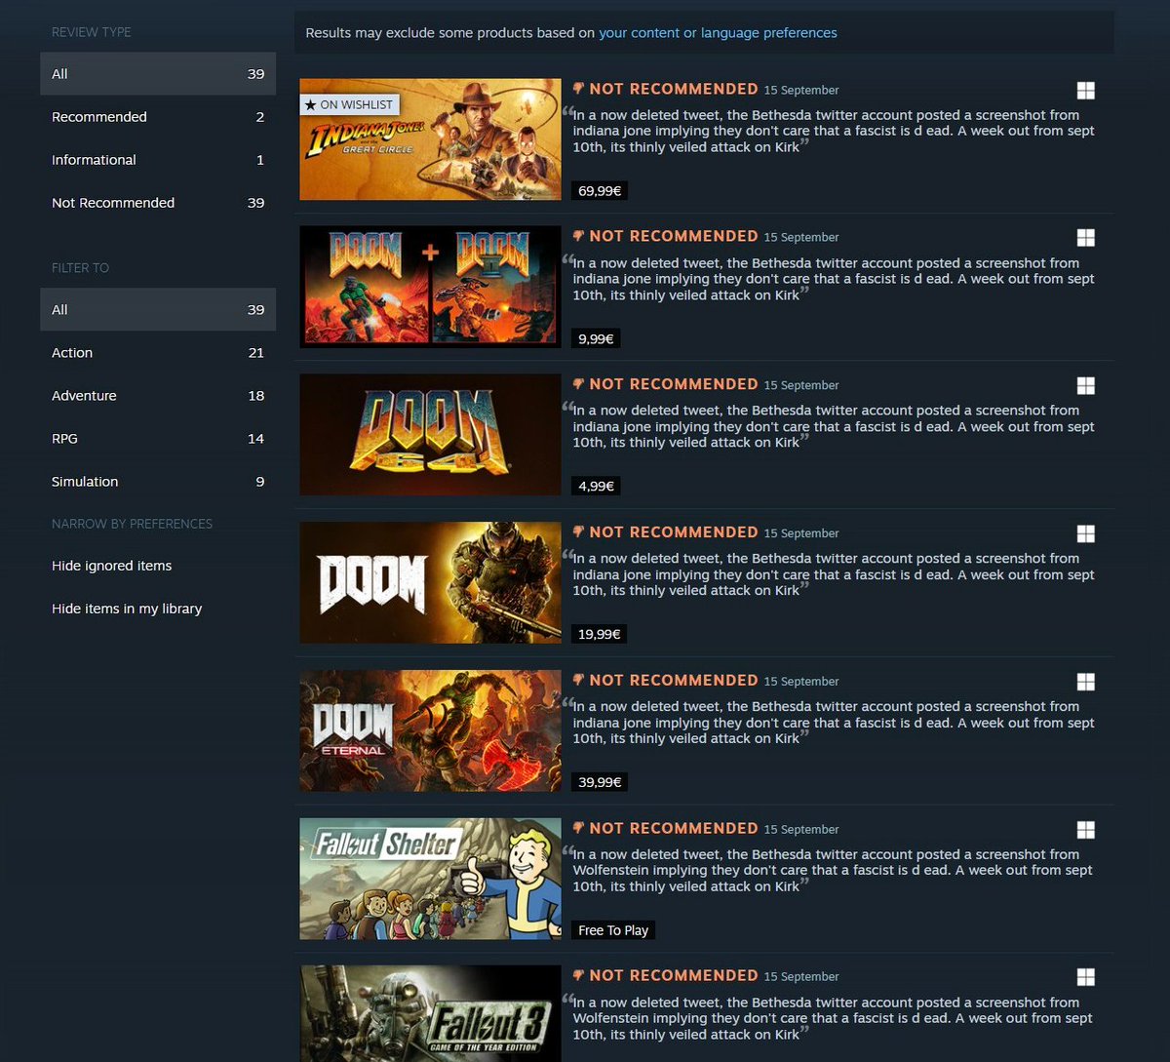
Task: Click the 9,99€ price tag
Action: coord(596,339)
